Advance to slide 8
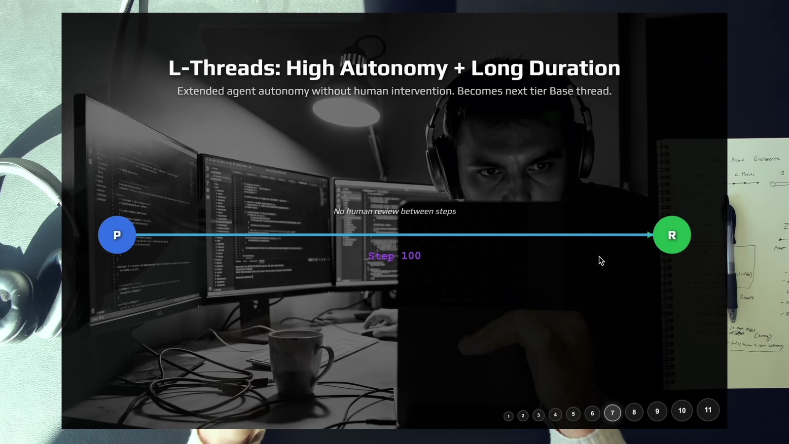789x444 pixels. [634, 412]
